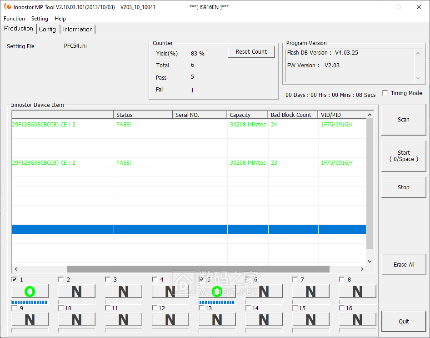Viewport: 430px width, 338px height.
Task: Click device list scroll down arrow
Action: pyautogui.click(x=370, y=262)
